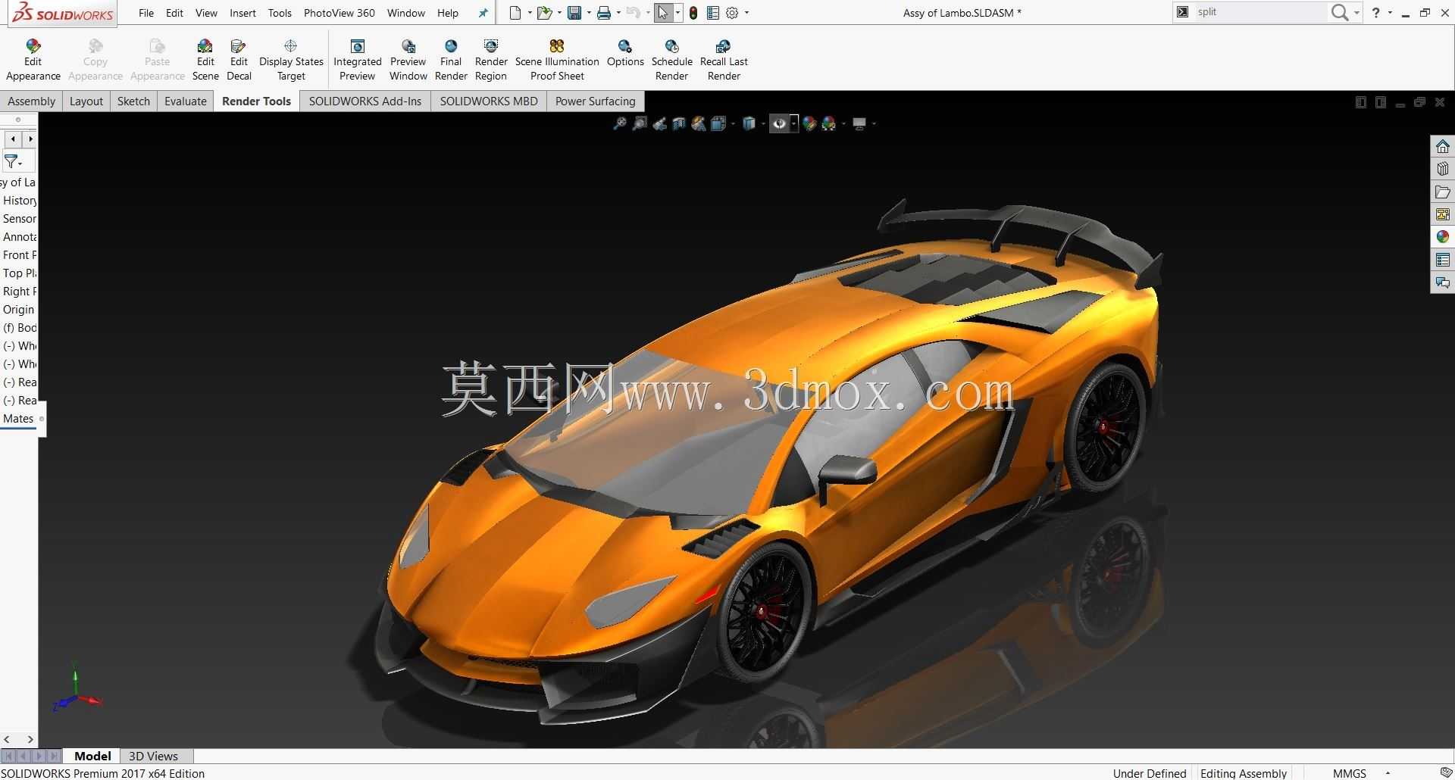Expand the search type dropdown arrow
The width and height of the screenshot is (1455, 780).
1356,13
